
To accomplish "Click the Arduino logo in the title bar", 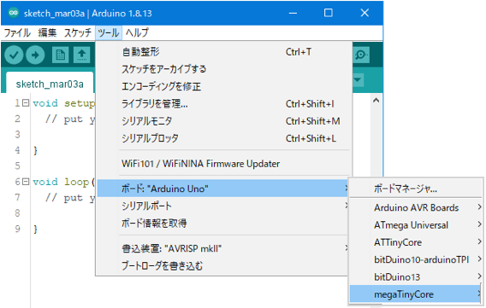I will coord(13,13).
